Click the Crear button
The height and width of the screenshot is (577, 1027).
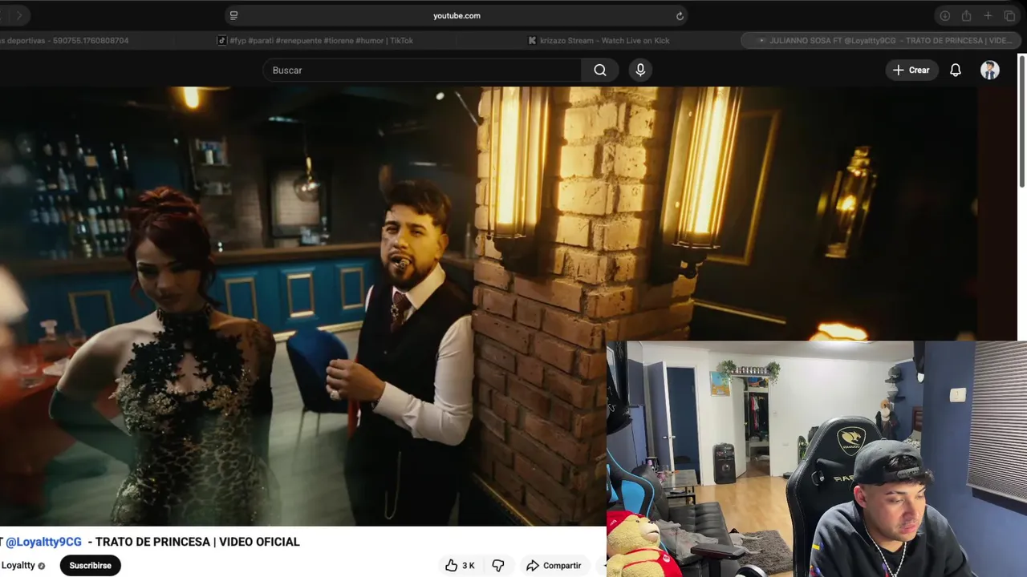pos(911,71)
